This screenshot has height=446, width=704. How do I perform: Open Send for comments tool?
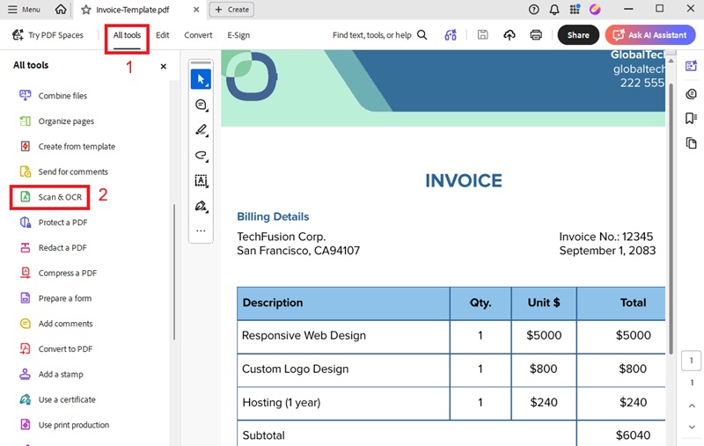click(x=63, y=172)
